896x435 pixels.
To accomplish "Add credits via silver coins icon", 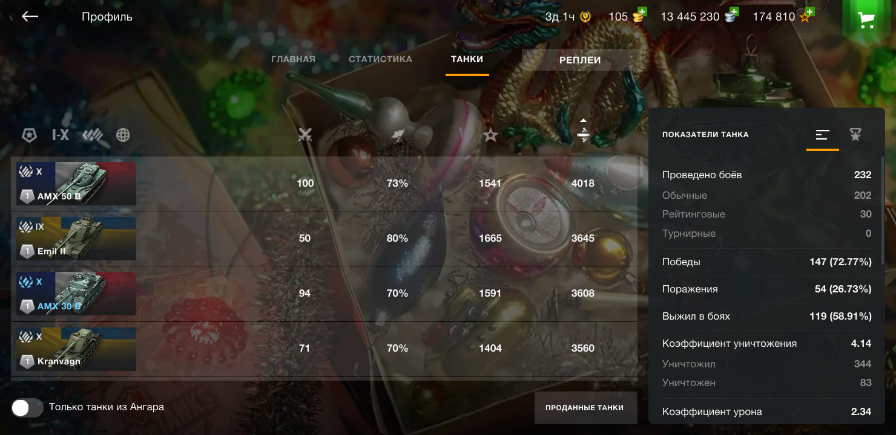I will [x=732, y=16].
